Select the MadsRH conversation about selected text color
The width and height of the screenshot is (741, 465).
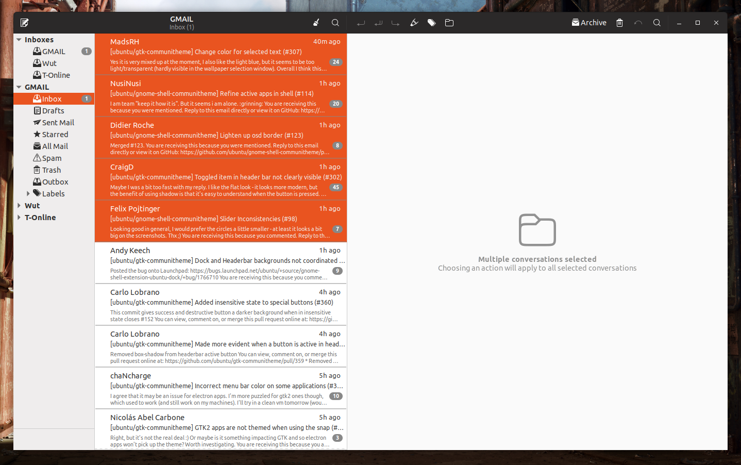coord(221,55)
